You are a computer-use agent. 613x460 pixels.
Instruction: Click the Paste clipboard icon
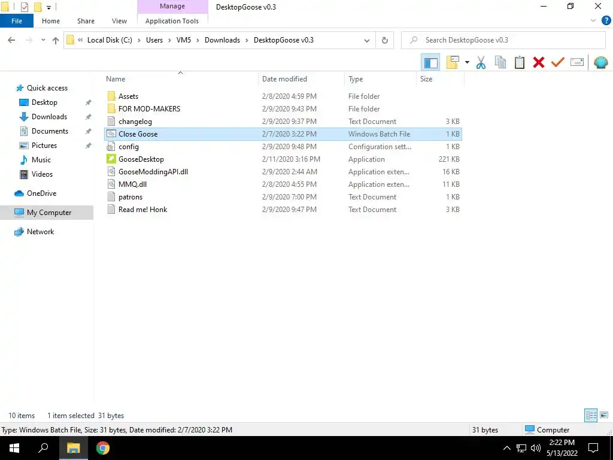coord(519,62)
